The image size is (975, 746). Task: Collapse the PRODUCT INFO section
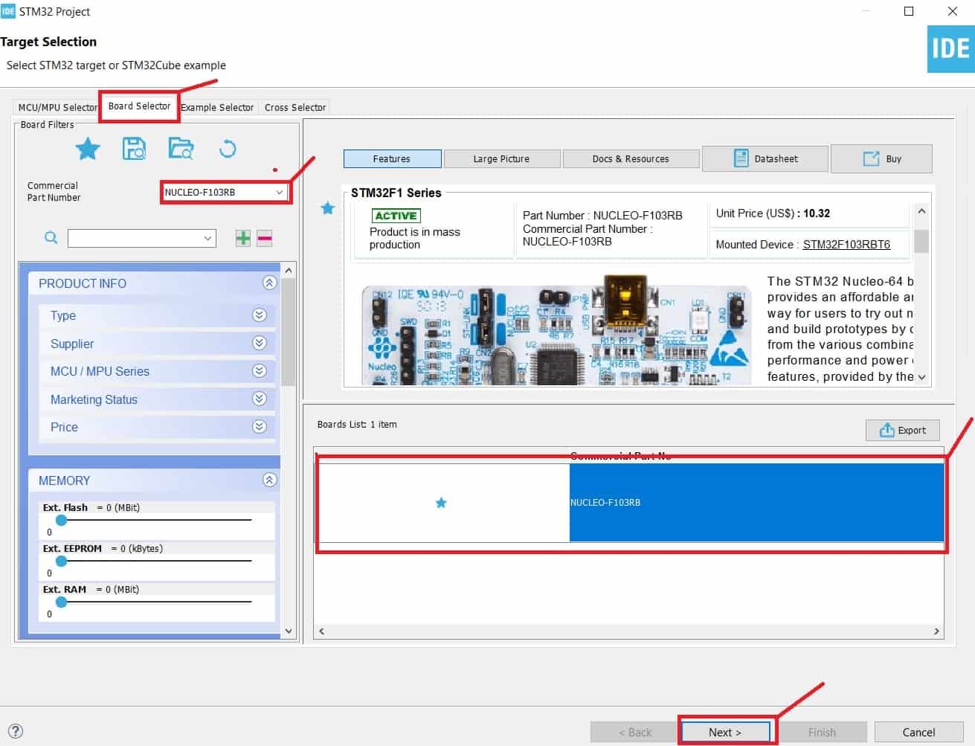[x=270, y=283]
